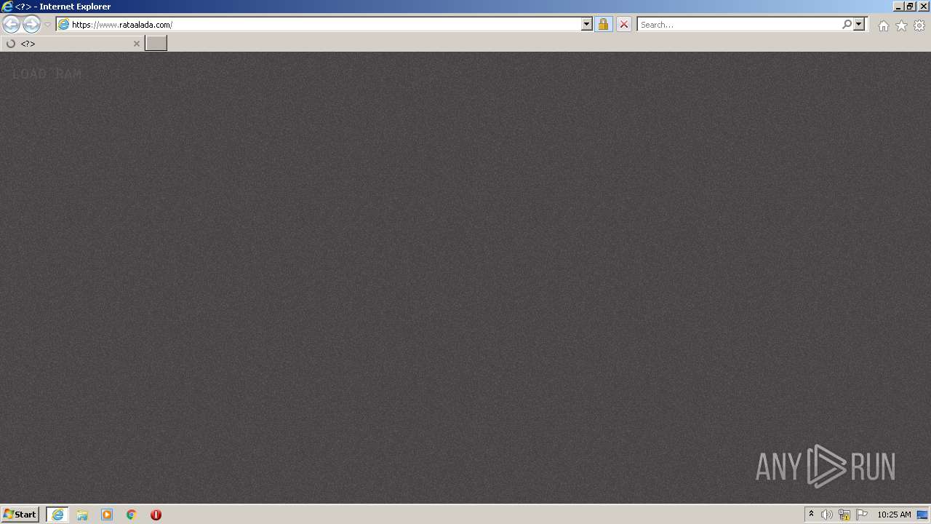
Task: Go forward with the Forward arrow button
Action: [31, 24]
